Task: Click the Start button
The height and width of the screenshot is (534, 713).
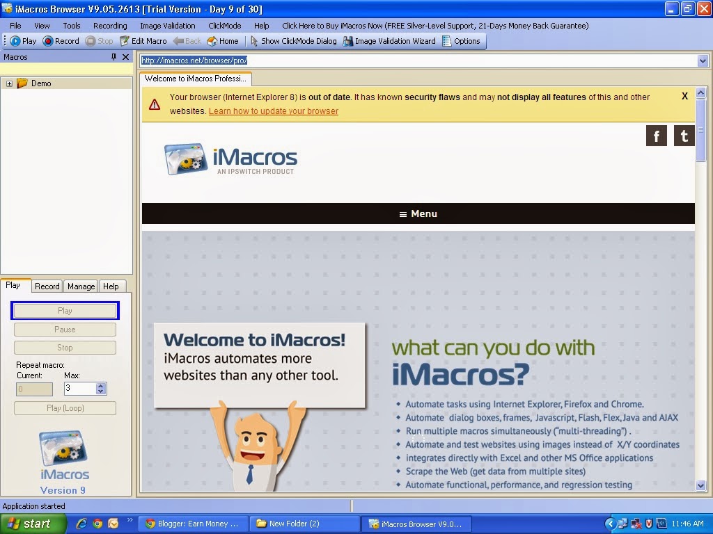Action: [x=33, y=524]
